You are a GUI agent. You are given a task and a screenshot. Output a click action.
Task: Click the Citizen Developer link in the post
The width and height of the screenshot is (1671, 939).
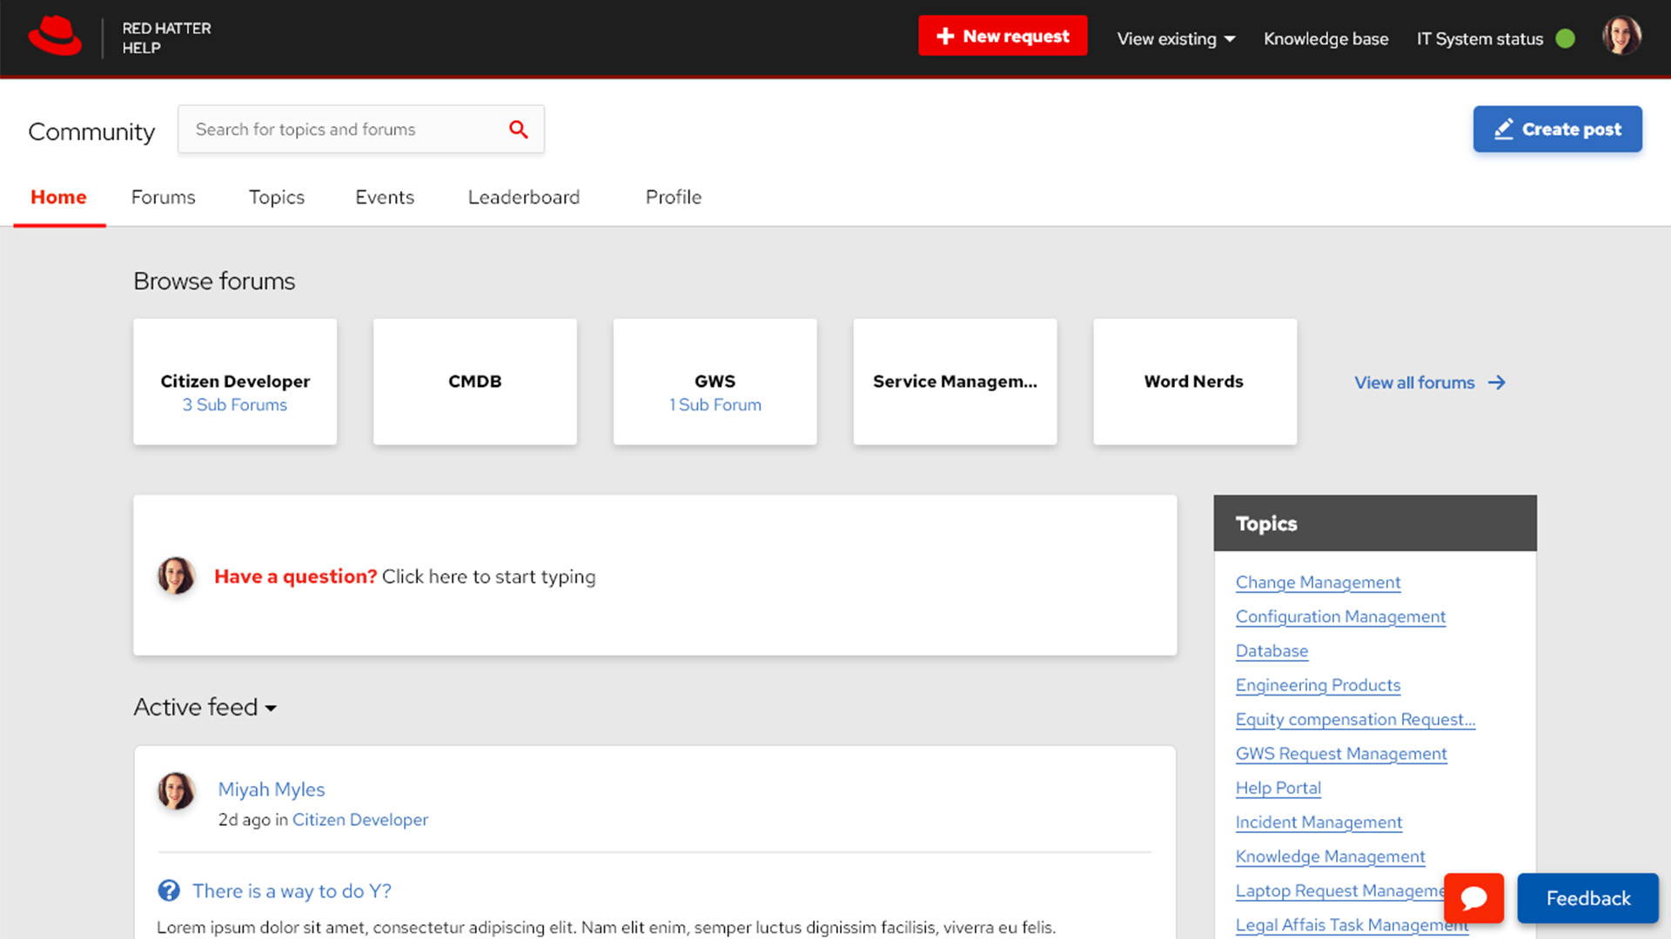[360, 820]
